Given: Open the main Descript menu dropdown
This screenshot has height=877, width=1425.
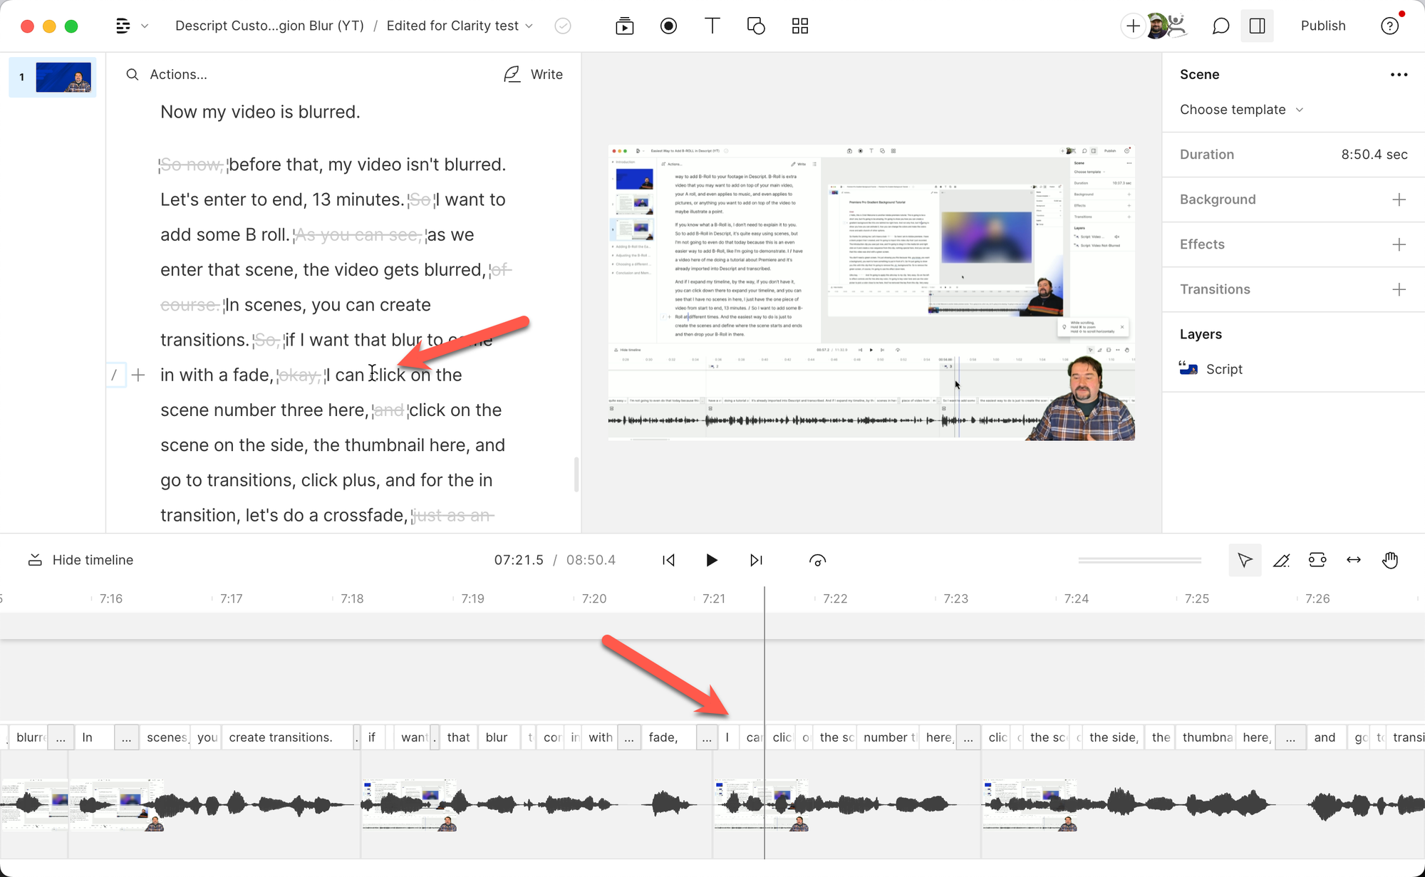Looking at the screenshot, I should click(x=131, y=26).
